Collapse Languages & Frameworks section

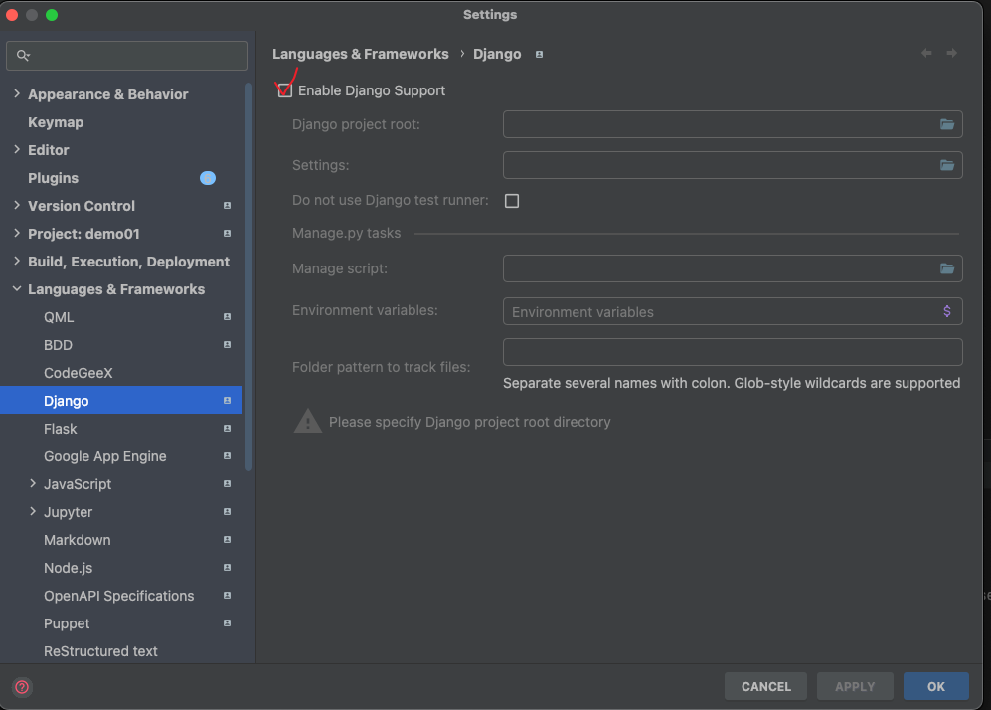[17, 289]
